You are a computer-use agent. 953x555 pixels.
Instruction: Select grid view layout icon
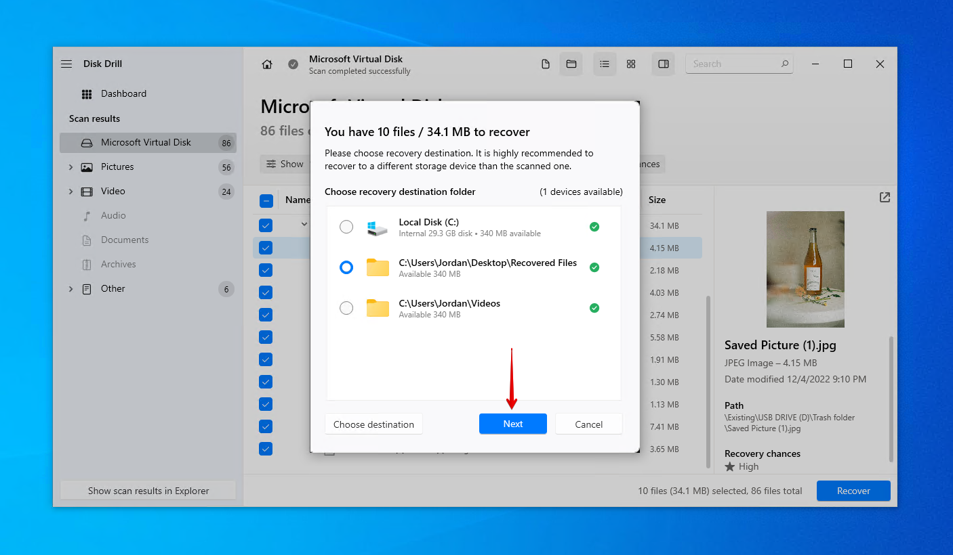coord(631,64)
